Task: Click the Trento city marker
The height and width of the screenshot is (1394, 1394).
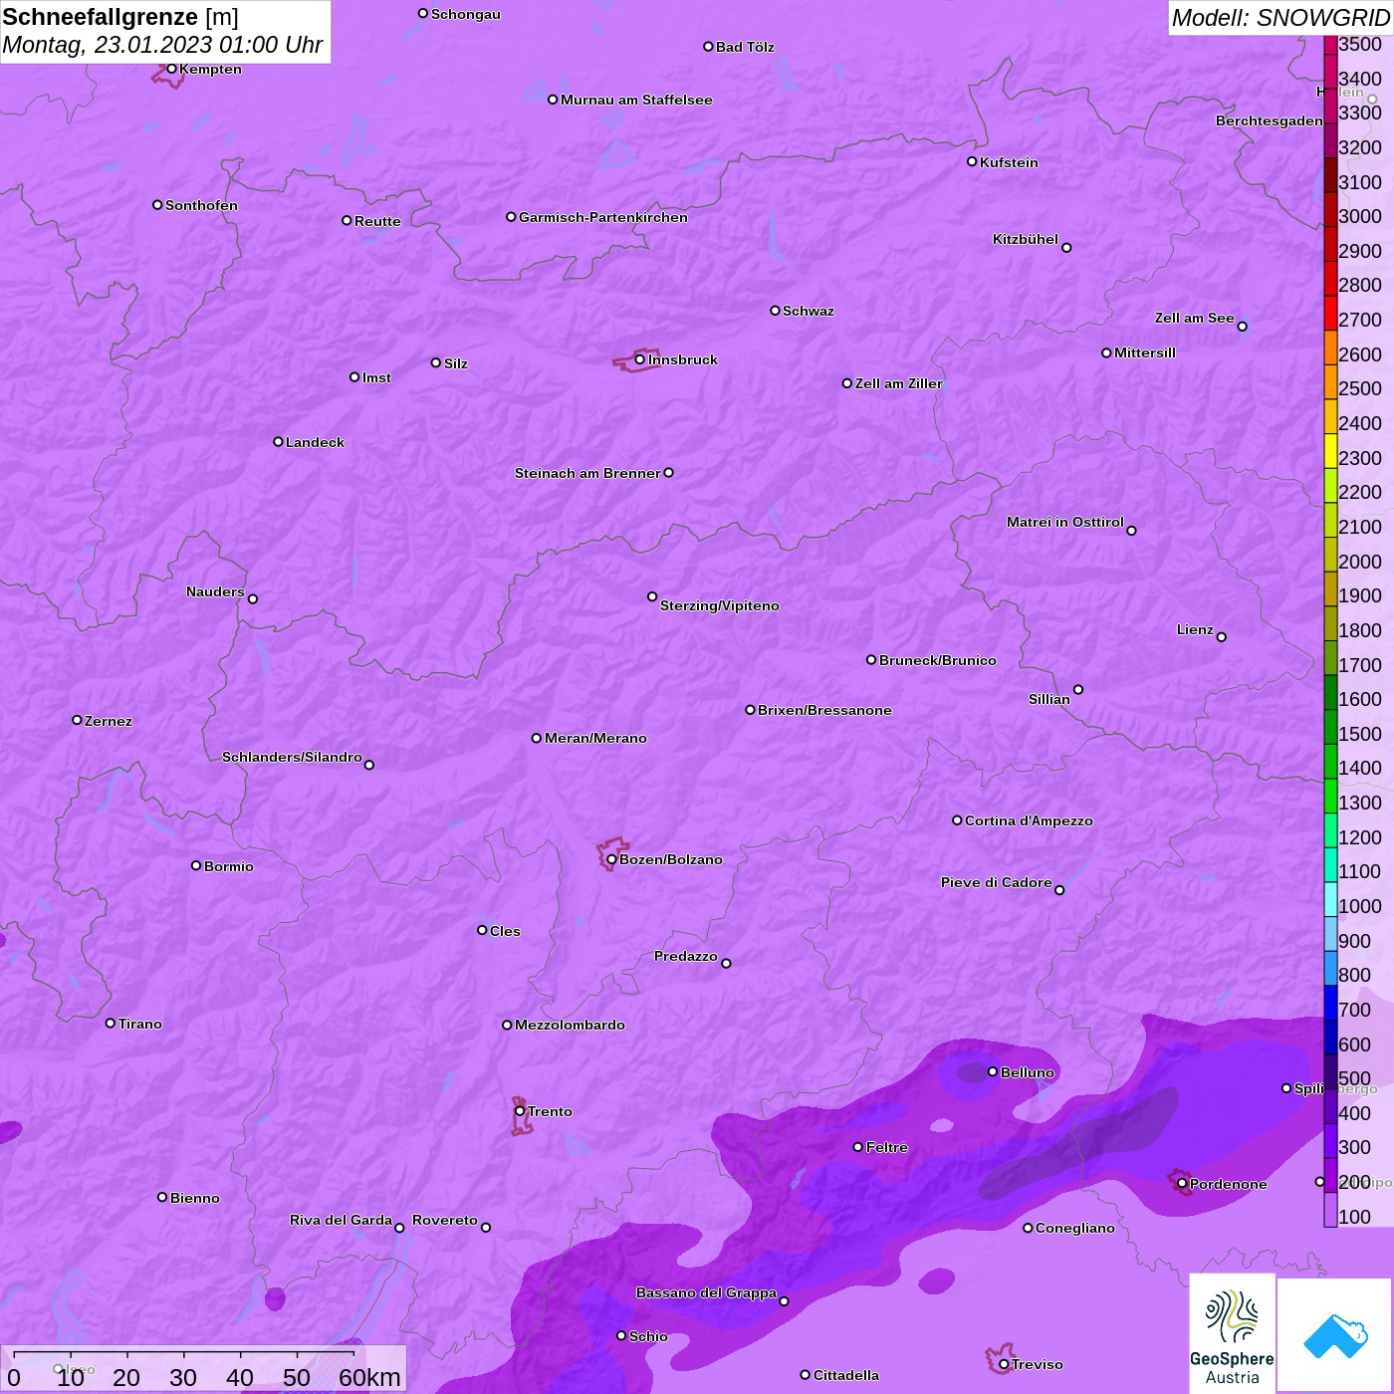Action: coord(520,1111)
